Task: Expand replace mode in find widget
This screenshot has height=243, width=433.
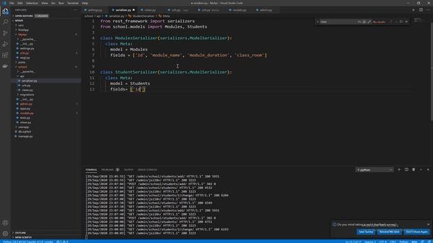Action: click(317, 22)
